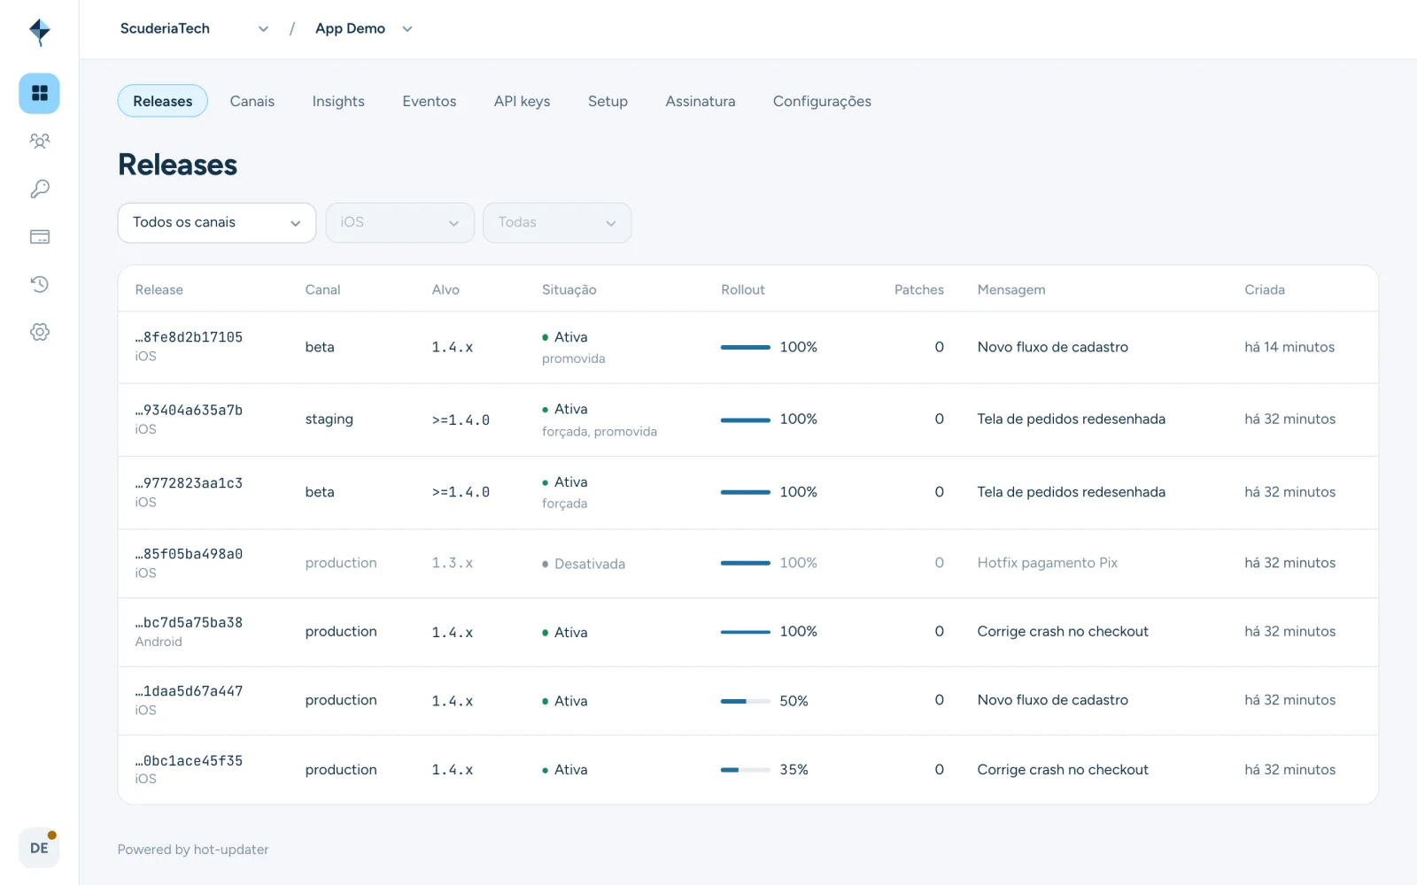Switch to the Assinatura tab

(x=701, y=101)
